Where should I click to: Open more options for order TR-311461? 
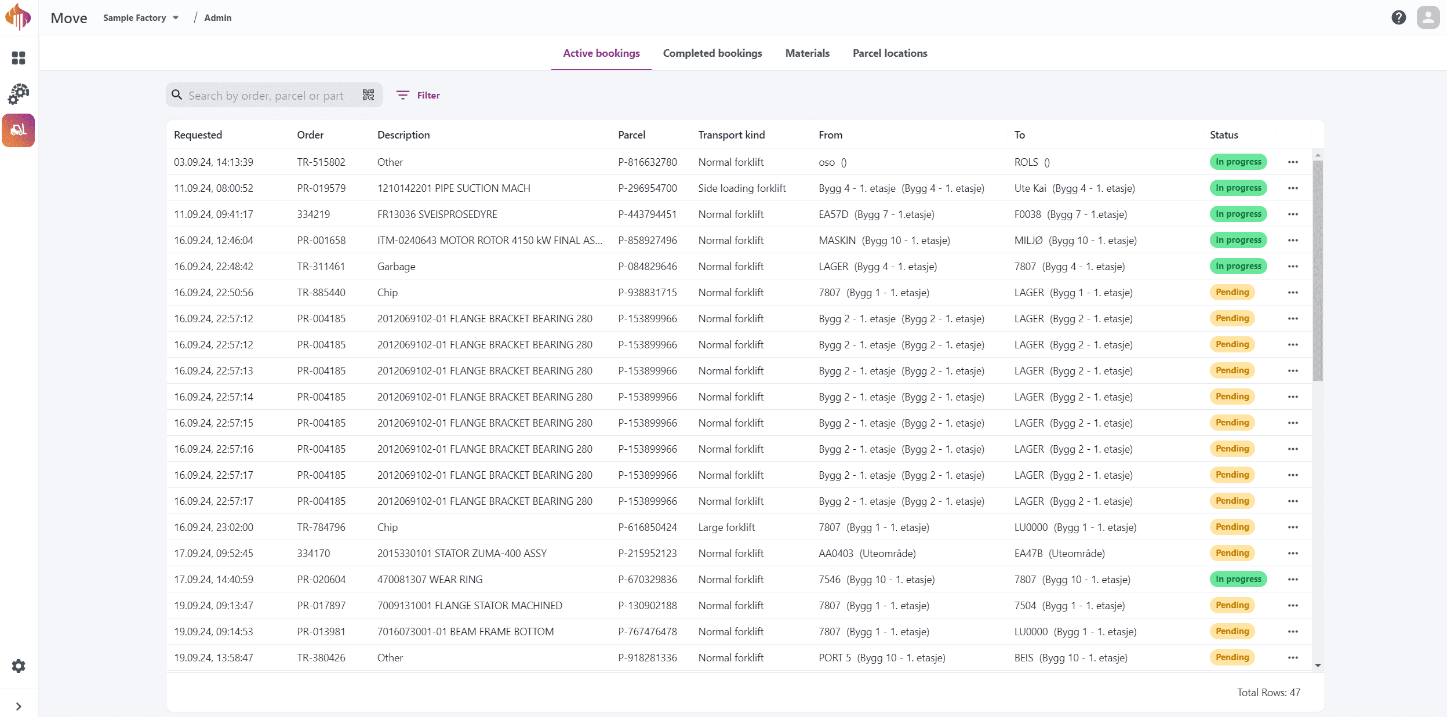click(1293, 267)
